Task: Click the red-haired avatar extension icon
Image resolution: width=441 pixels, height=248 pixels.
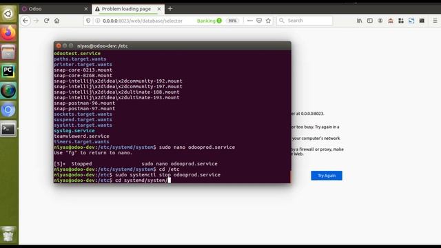Action: (x=391, y=21)
